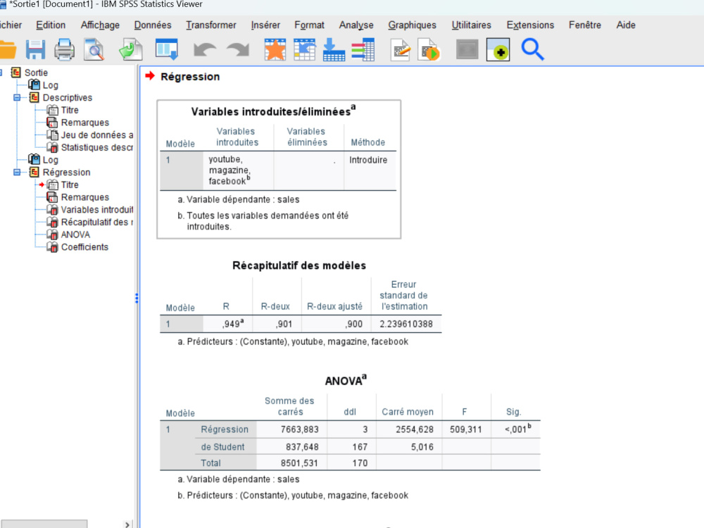Select Titre under Régression in outline
Viewport: 704px width, 528px height.
[70, 184]
